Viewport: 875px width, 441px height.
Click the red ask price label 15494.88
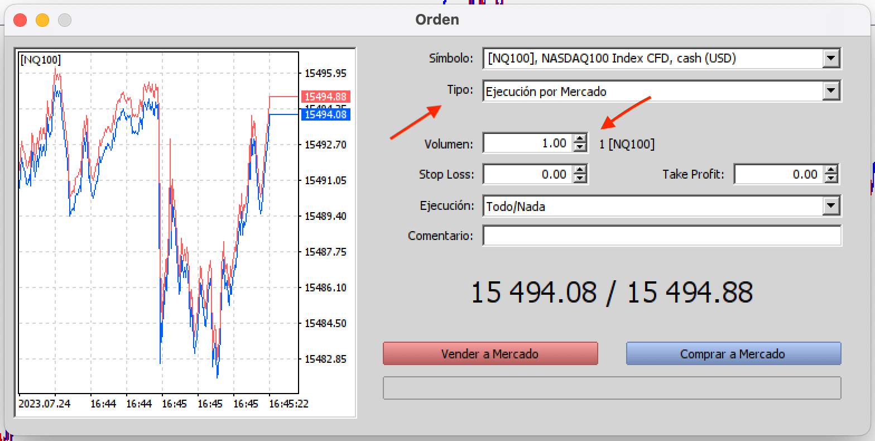point(325,97)
